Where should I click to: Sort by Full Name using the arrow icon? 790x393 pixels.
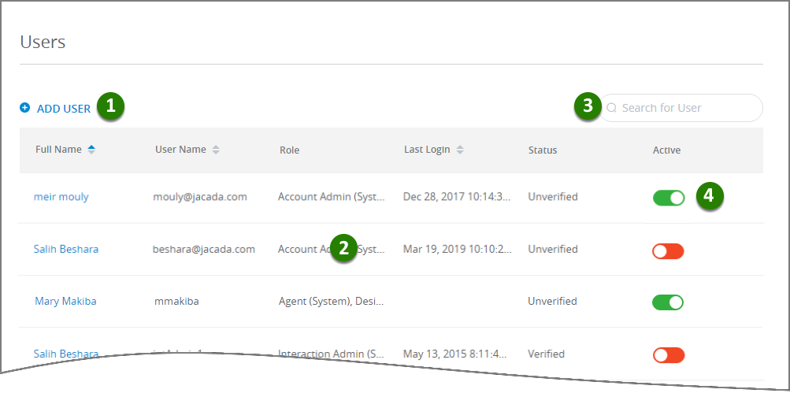click(91, 150)
